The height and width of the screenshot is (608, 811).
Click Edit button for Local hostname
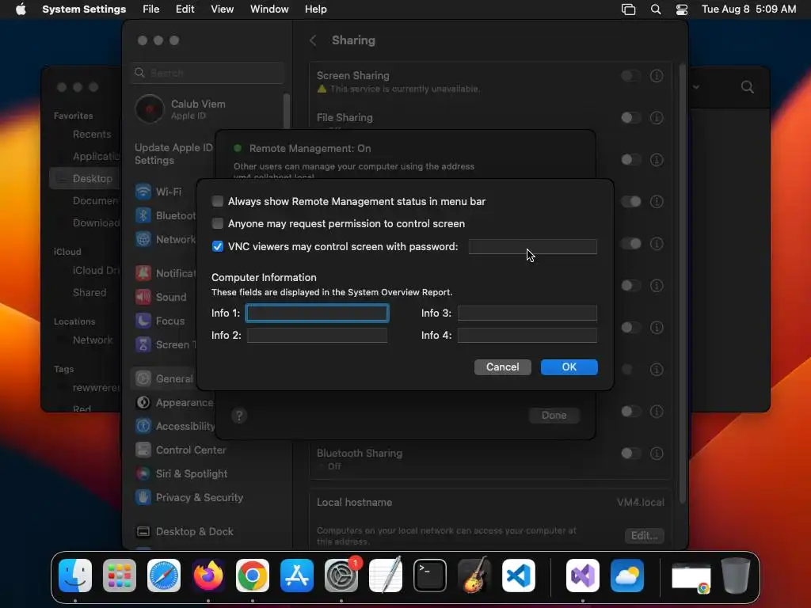click(x=644, y=536)
